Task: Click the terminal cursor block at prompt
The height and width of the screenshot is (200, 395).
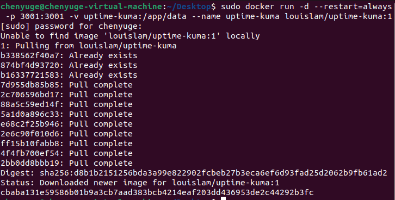Action: click(223, 198)
